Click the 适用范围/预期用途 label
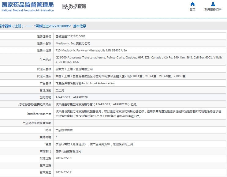Viewport: 227px width, 177px height. coord(39,114)
